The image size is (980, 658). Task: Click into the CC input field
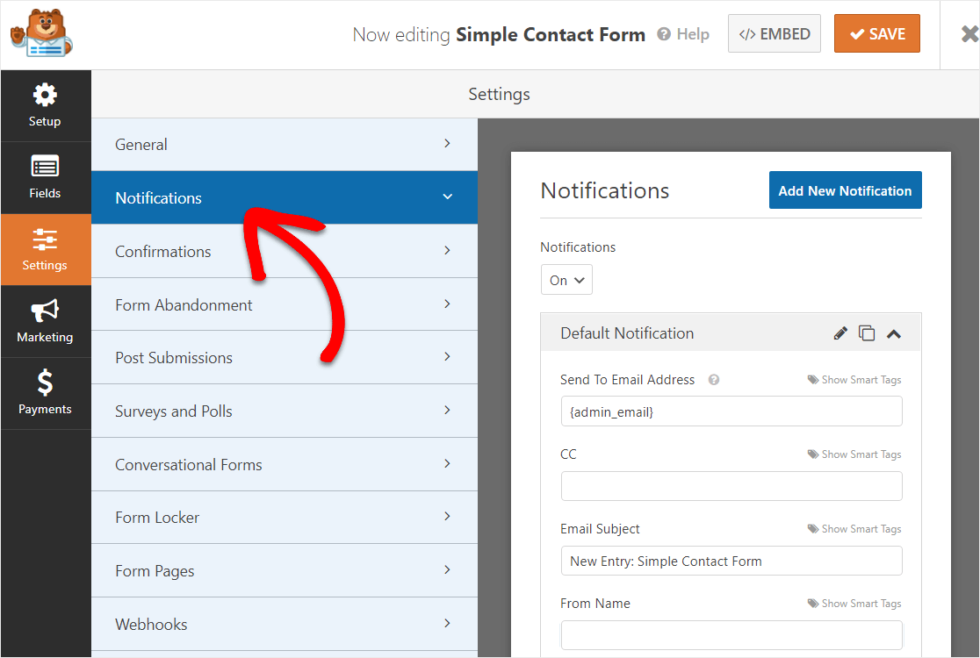[x=731, y=486]
